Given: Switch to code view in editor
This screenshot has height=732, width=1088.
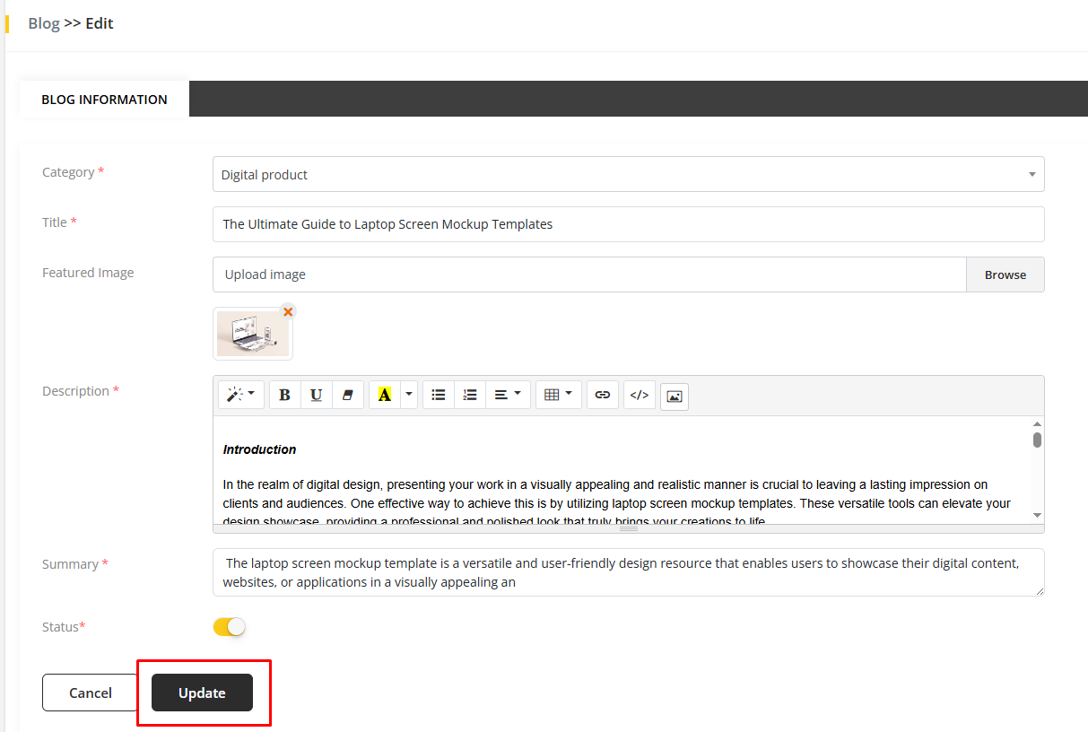Looking at the screenshot, I should pos(639,395).
